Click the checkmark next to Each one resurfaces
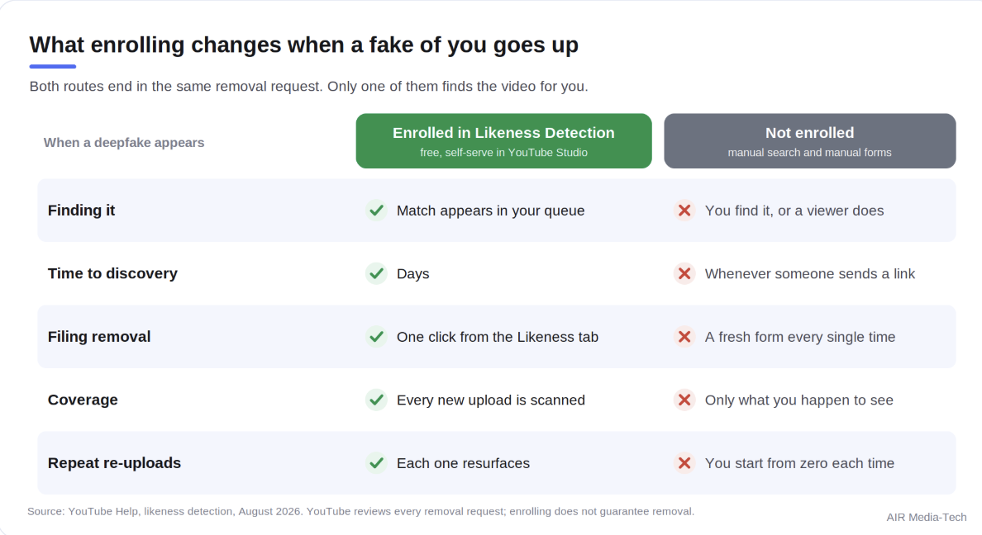 (x=376, y=463)
